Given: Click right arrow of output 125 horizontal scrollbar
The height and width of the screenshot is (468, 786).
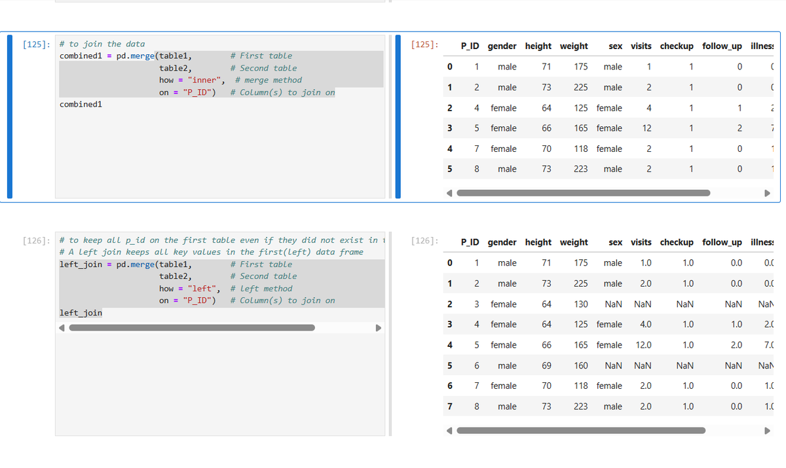Looking at the screenshot, I should (x=769, y=193).
